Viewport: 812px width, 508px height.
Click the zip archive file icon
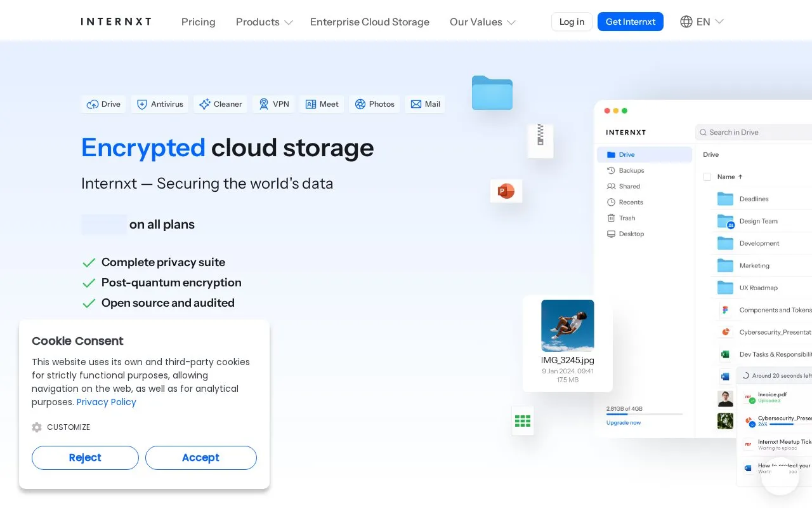[540, 140]
